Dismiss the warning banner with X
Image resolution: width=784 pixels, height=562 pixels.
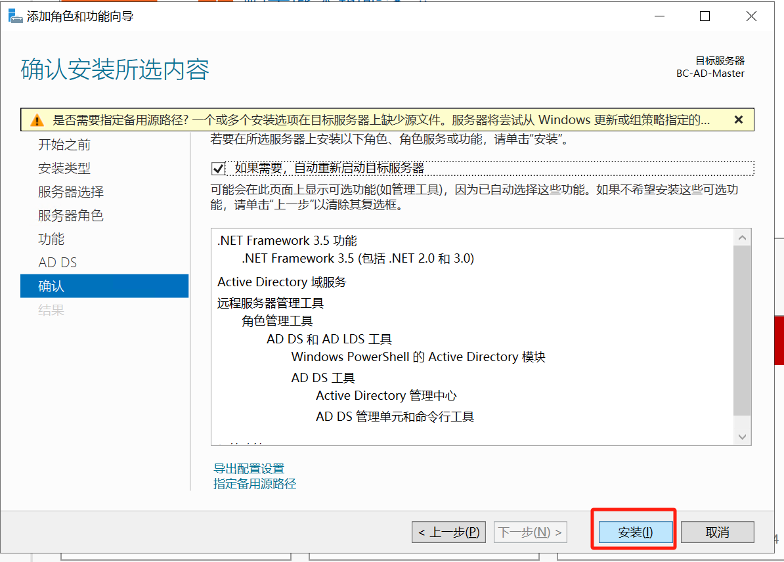pyautogui.click(x=738, y=119)
